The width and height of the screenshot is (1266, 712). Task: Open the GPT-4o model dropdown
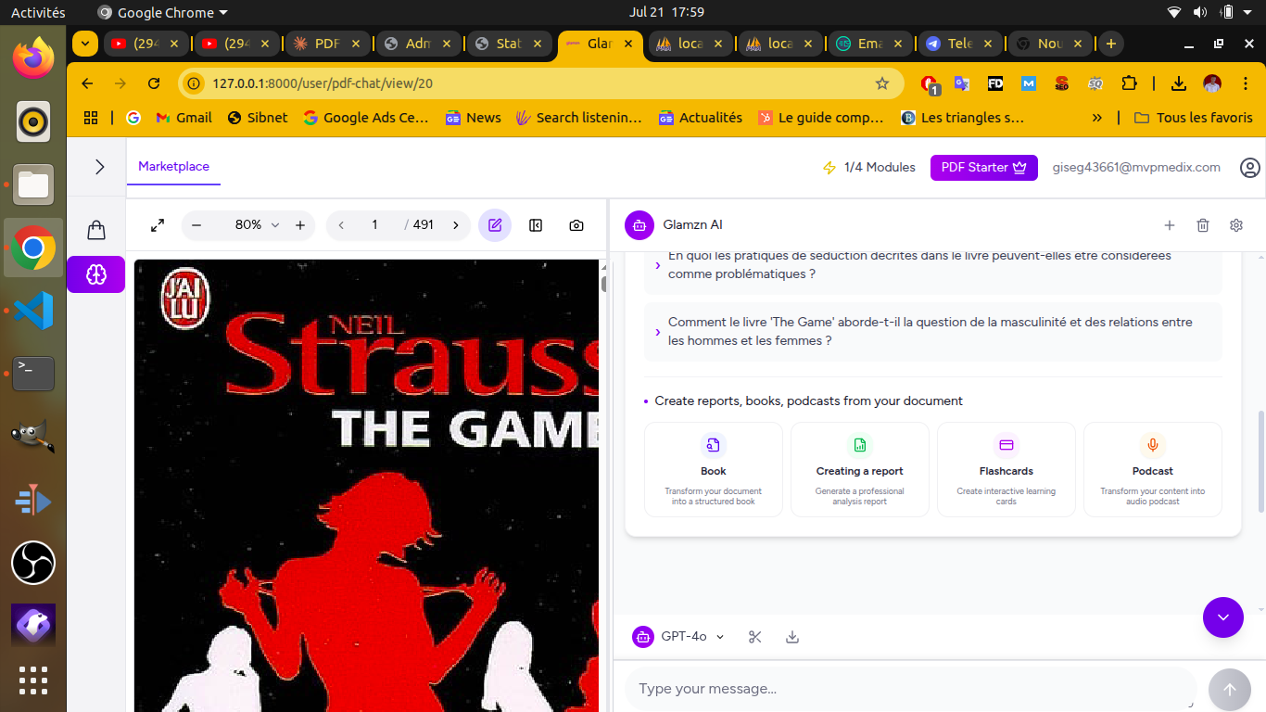point(678,637)
